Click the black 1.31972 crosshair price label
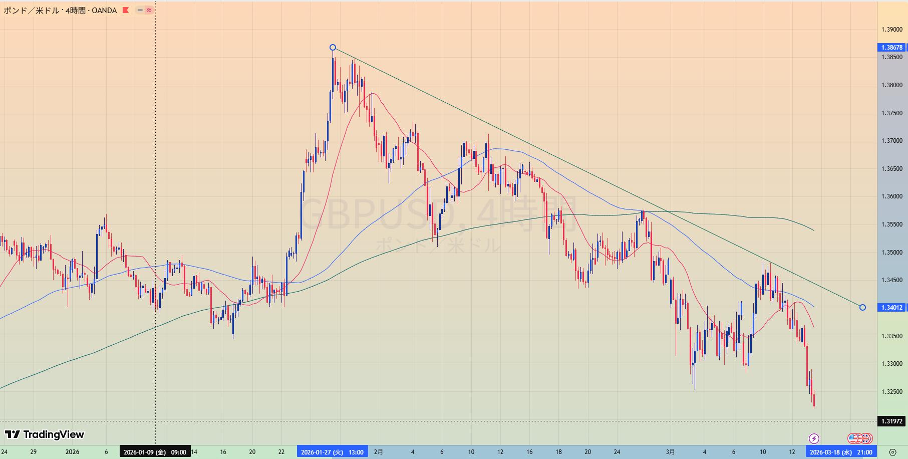 (x=891, y=421)
